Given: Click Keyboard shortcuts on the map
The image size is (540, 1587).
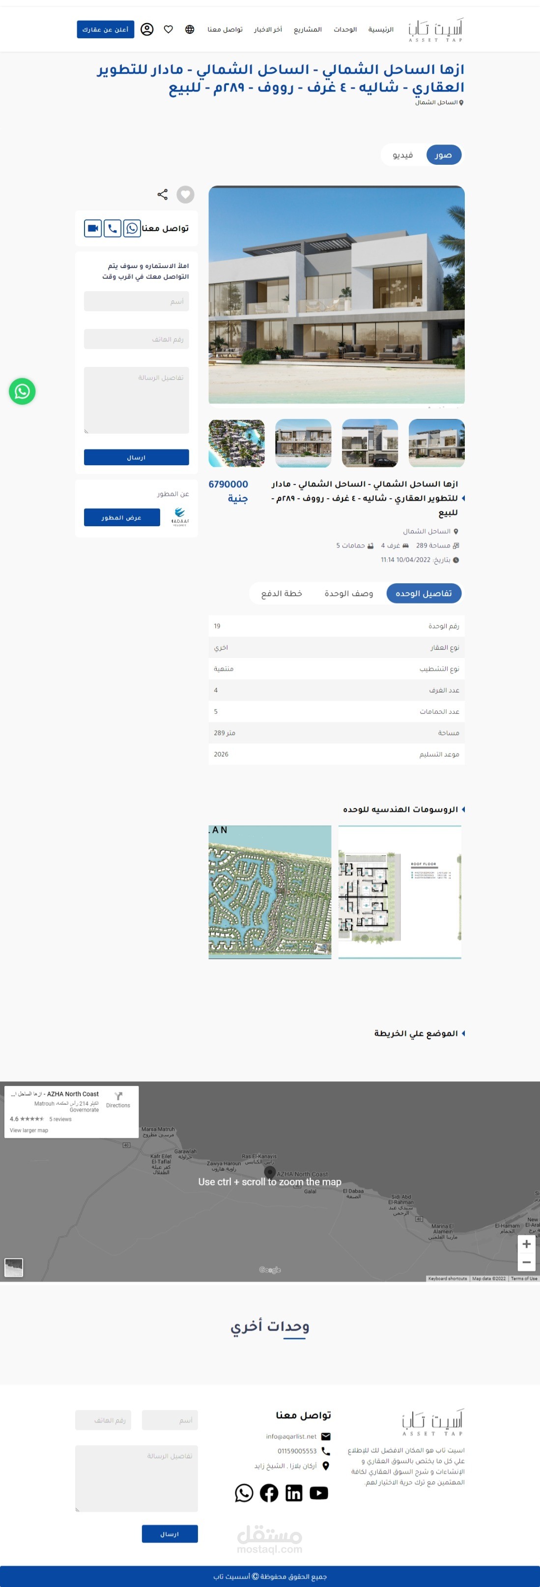Looking at the screenshot, I should [x=447, y=1278].
